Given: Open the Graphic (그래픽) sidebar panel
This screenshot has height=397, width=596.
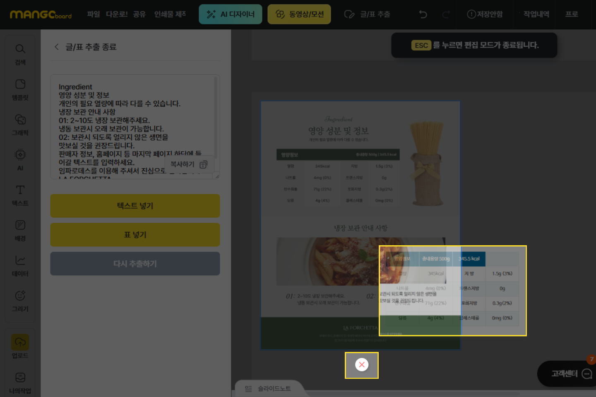Looking at the screenshot, I should tap(20, 124).
